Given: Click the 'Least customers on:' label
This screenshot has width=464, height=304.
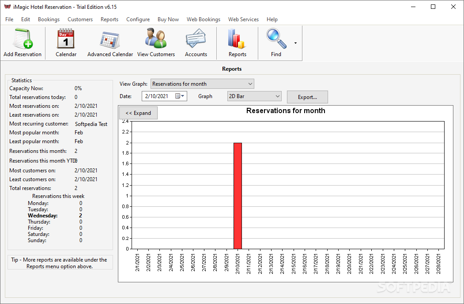Looking at the screenshot, I should (32, 179).
